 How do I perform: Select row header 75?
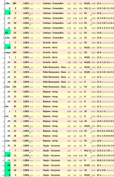[x=4, y=13]
